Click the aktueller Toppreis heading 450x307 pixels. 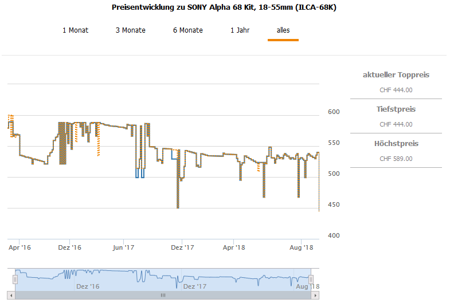click(396, 75)
